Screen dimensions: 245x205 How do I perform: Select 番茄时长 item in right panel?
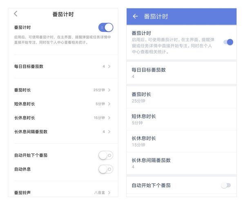click(181, 97)
